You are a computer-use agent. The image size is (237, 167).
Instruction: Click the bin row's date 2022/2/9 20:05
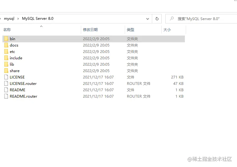click(x=96, y=39)
